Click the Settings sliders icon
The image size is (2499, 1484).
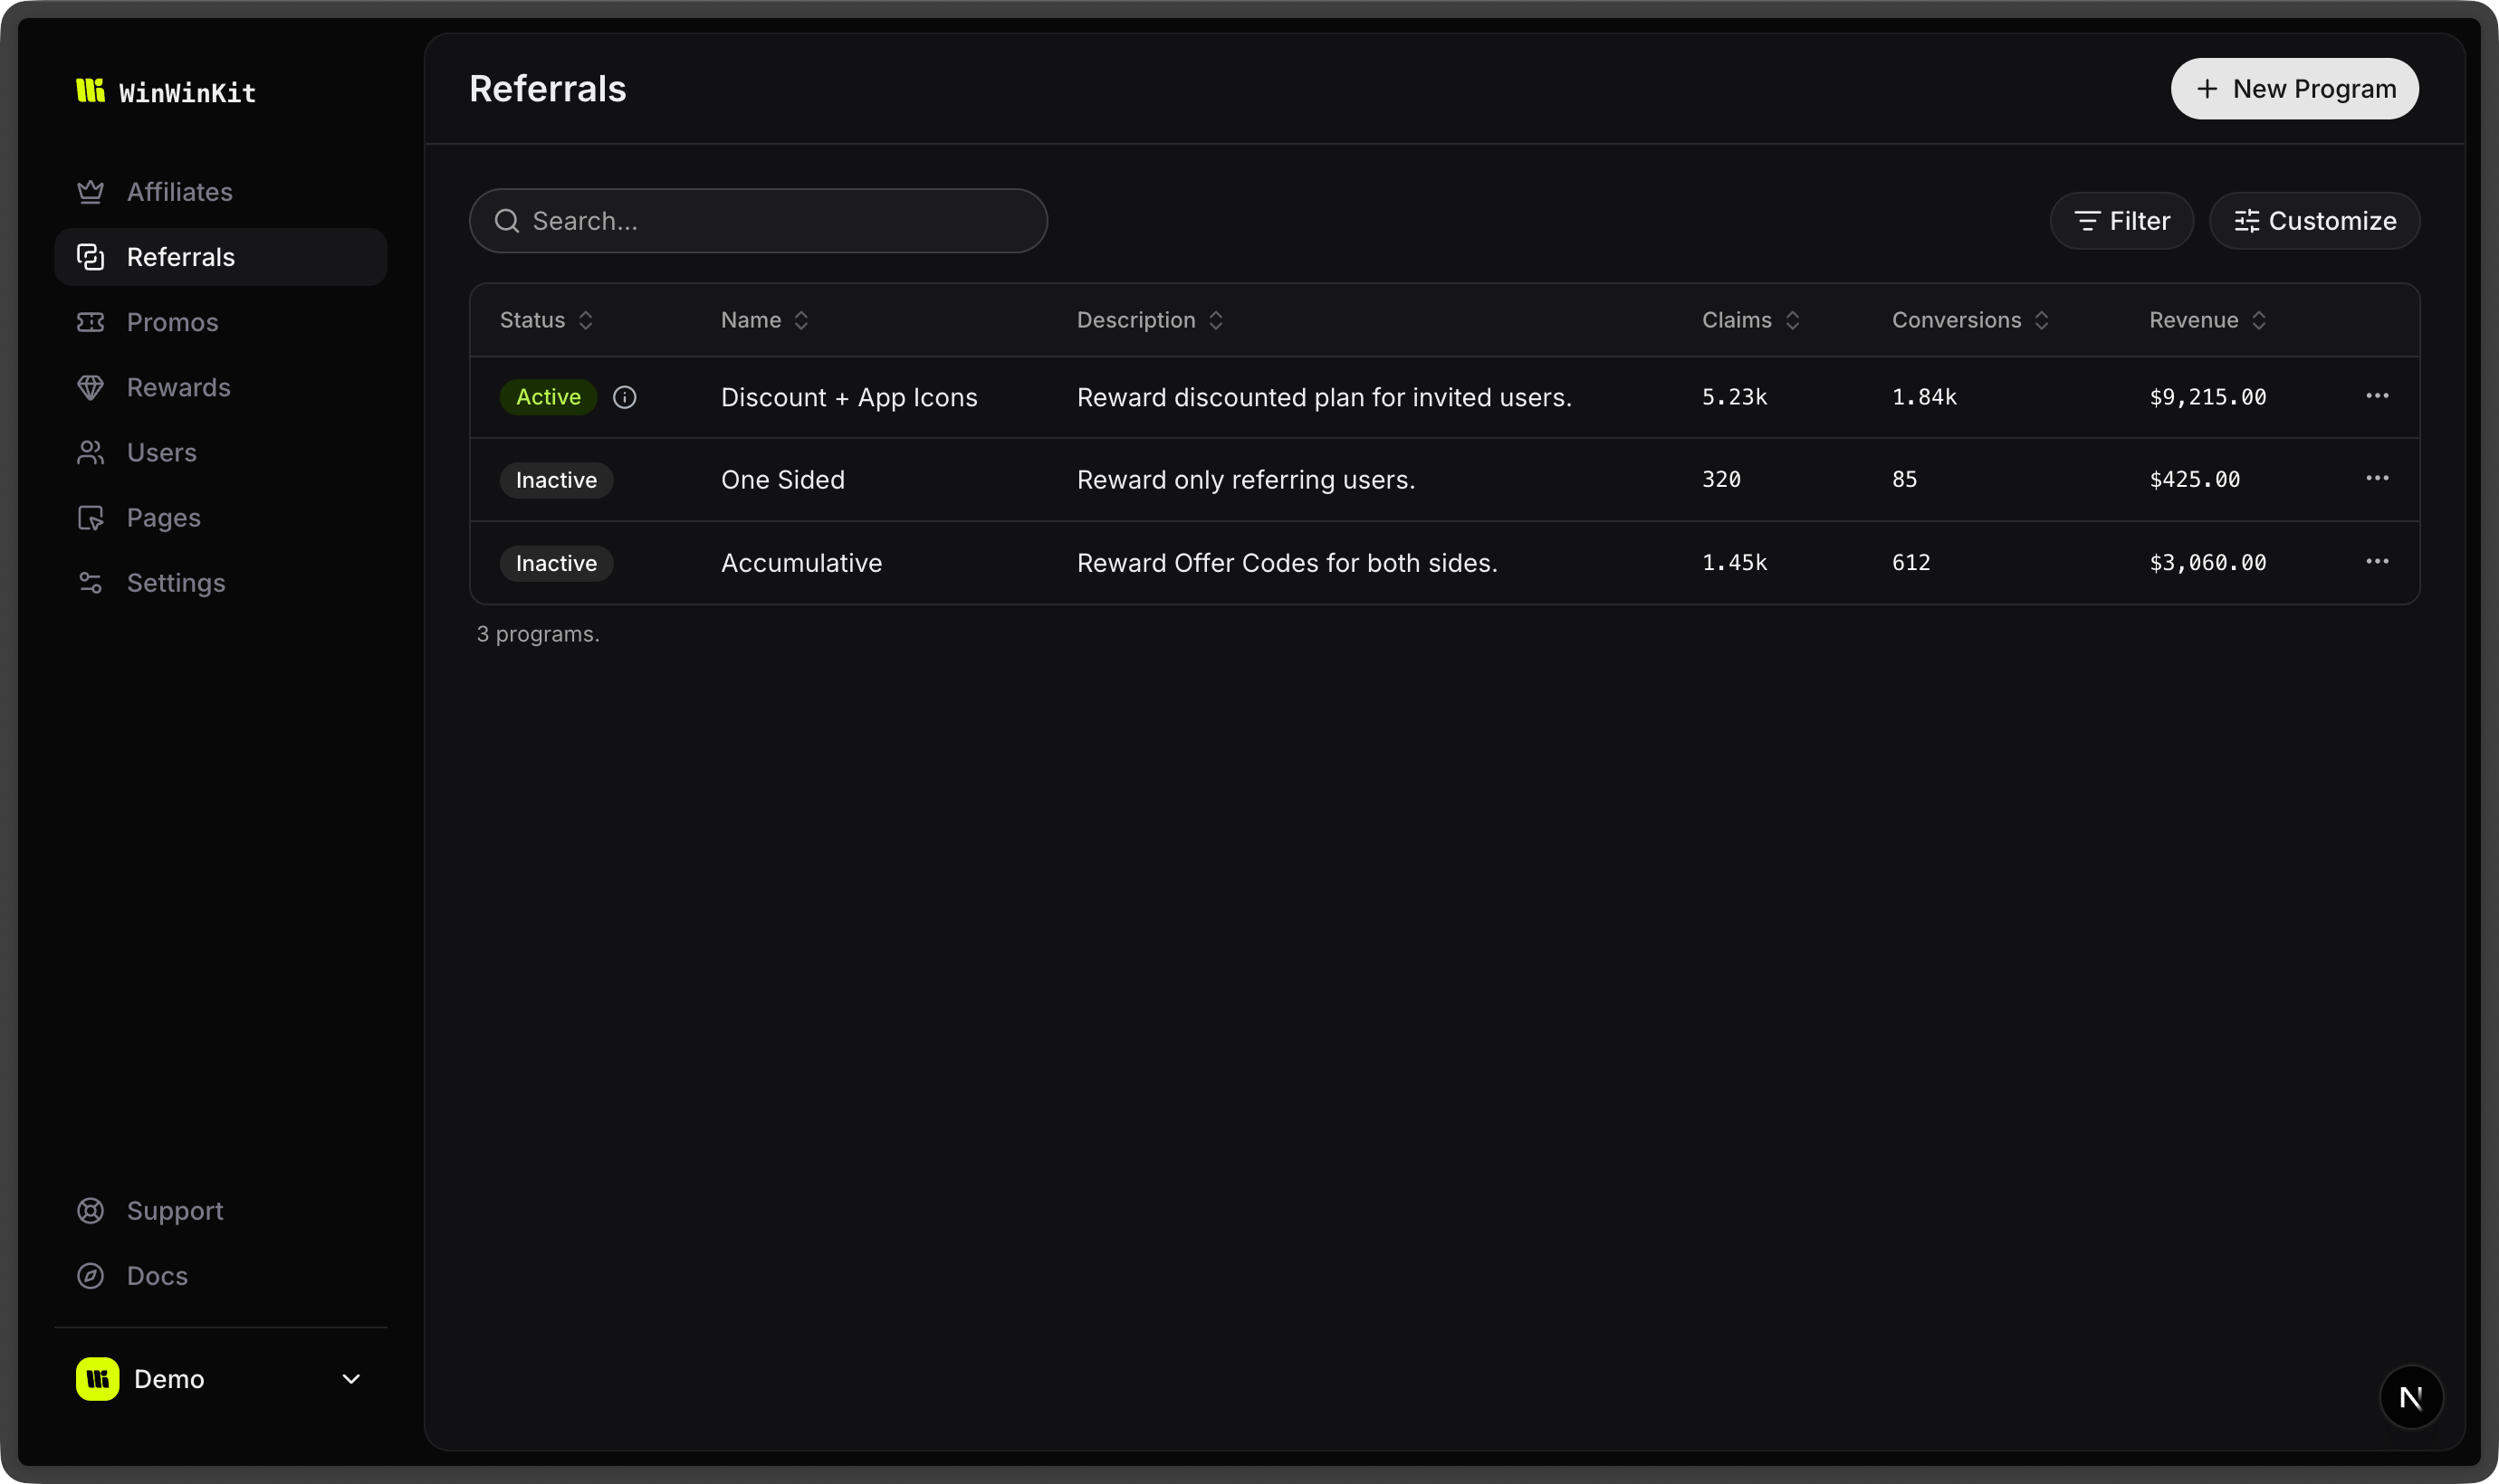[x=91, y=582]
